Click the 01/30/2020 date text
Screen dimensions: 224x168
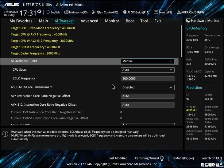pos(11,12)
